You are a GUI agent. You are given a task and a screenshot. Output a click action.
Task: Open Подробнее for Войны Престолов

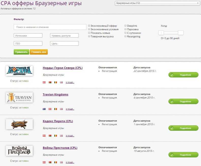183,155
